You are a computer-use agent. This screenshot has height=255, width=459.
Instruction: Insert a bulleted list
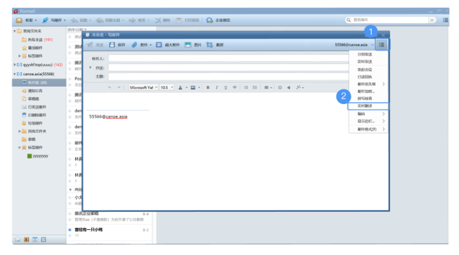[x=246, y=87]
